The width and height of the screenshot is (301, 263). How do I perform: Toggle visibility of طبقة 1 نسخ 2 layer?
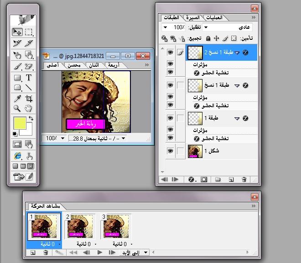coord(170,53)
